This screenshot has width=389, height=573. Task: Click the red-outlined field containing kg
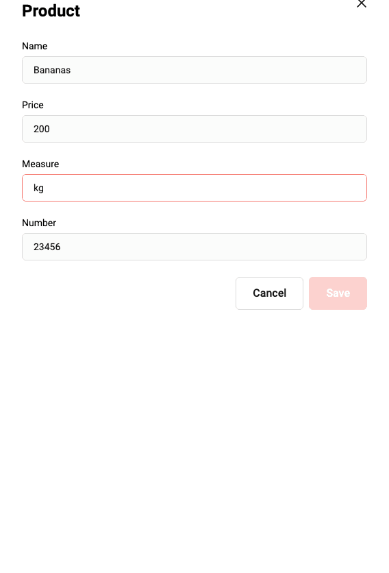pos(194,188)
